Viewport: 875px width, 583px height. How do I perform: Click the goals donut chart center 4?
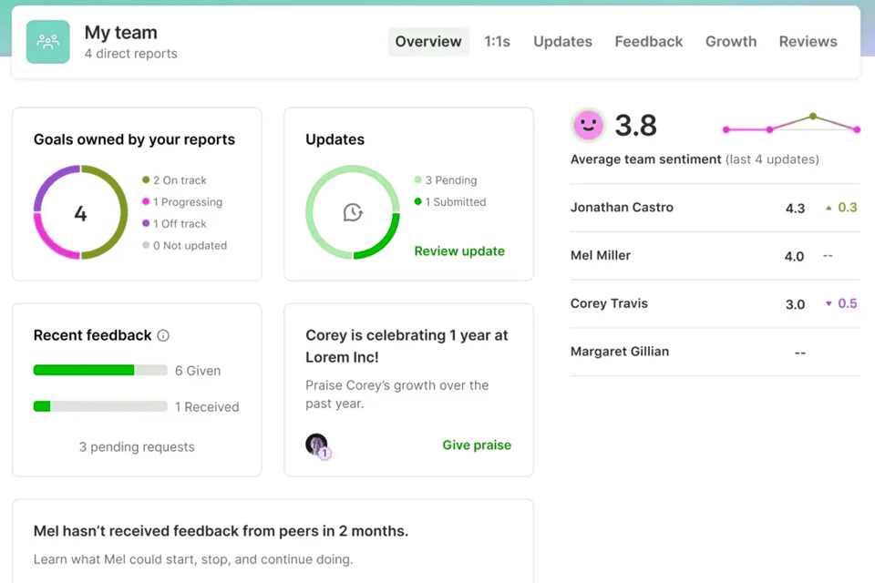81,212
